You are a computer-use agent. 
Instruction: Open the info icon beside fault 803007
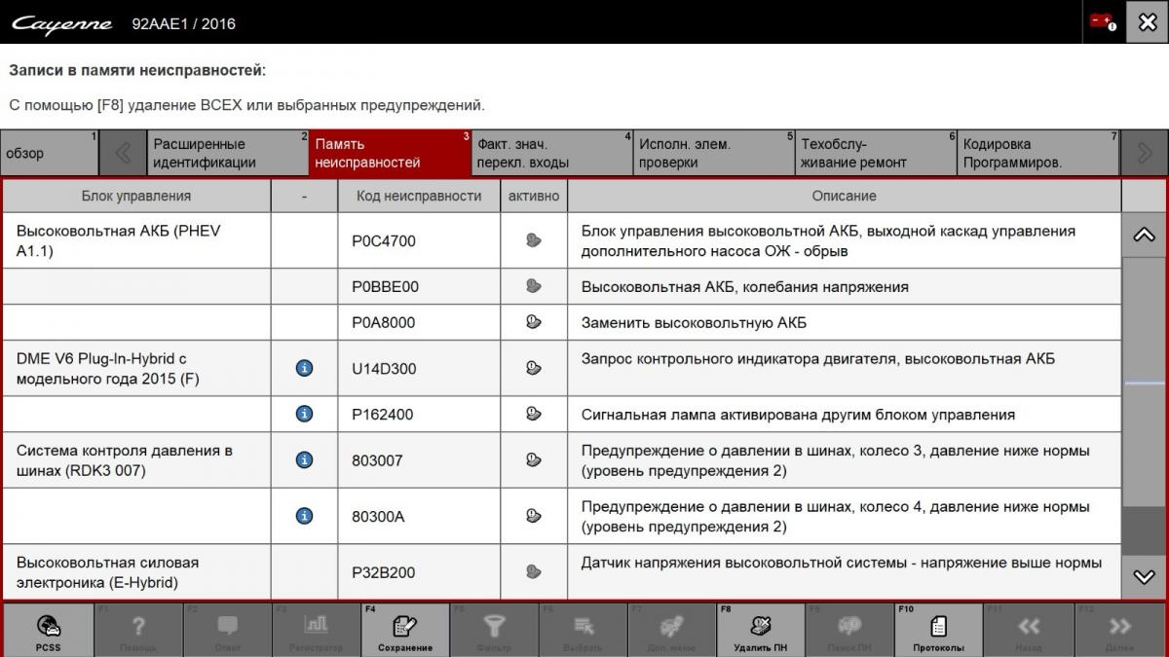click(304, 460)
